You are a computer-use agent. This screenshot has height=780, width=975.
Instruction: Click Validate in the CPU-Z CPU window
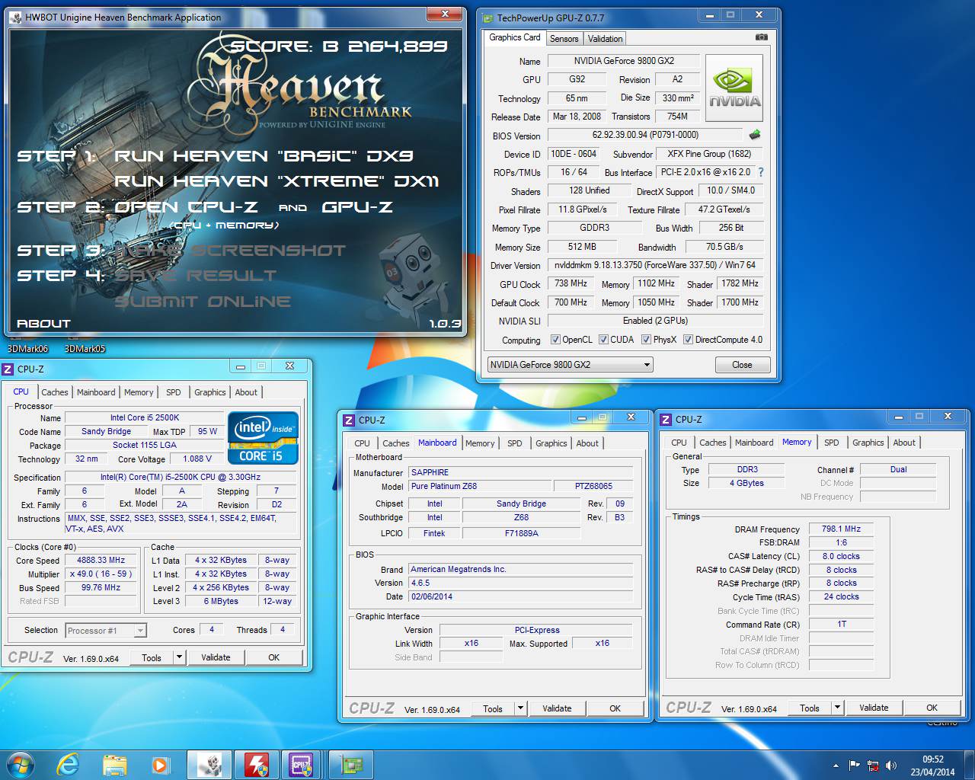tap(216, 657)
